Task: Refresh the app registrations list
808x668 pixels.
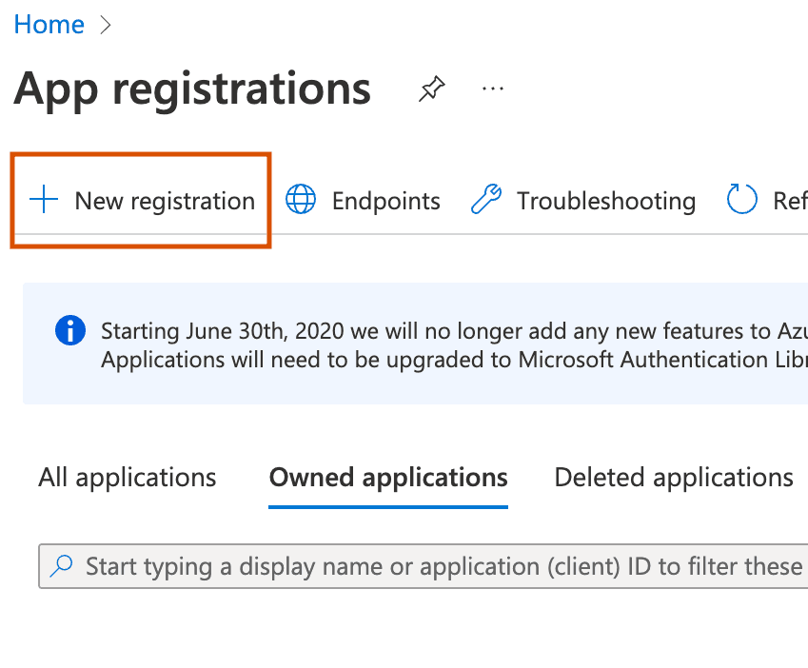Action: [x=741, y=200]
